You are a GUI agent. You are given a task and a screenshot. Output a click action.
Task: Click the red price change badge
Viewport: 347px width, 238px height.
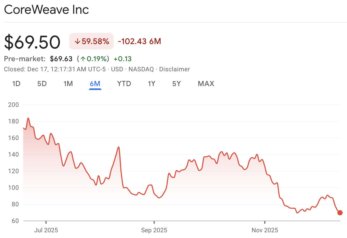(x=91, y=41)
